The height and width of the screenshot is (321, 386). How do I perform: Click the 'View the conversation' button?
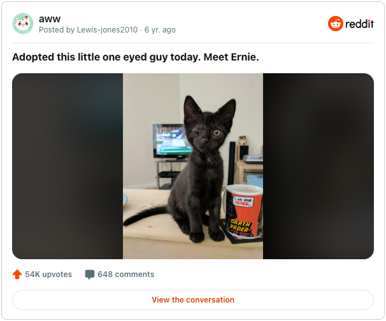point(193,300)
